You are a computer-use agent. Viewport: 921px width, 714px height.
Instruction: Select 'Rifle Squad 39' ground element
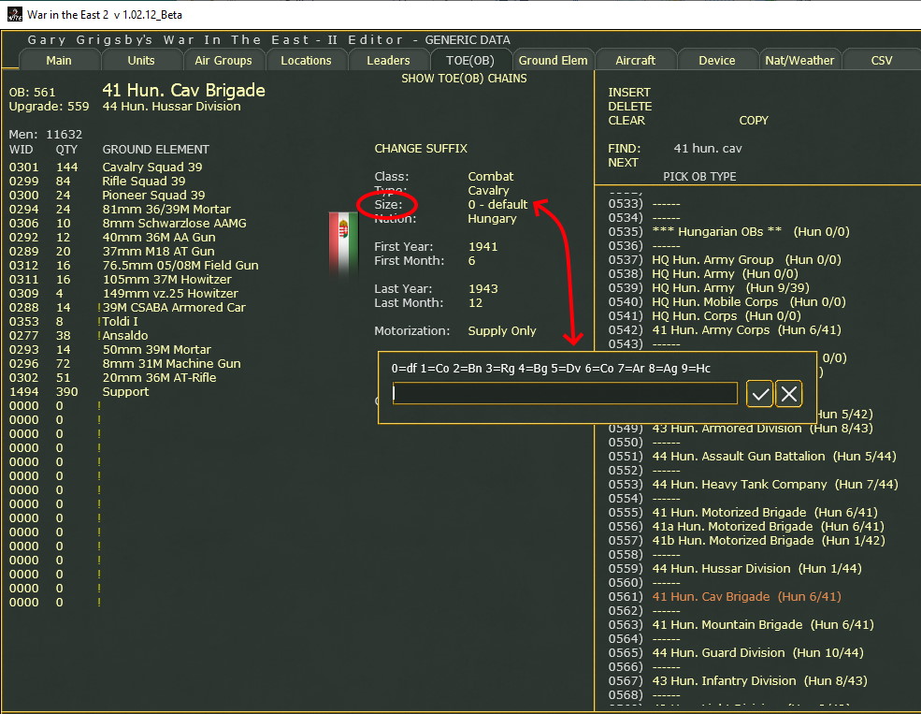[144, 181]
